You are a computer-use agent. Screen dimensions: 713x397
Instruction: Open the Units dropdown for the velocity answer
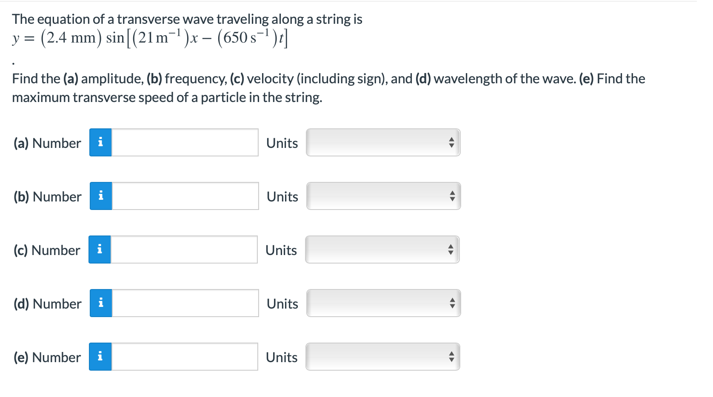coord(382,250)
